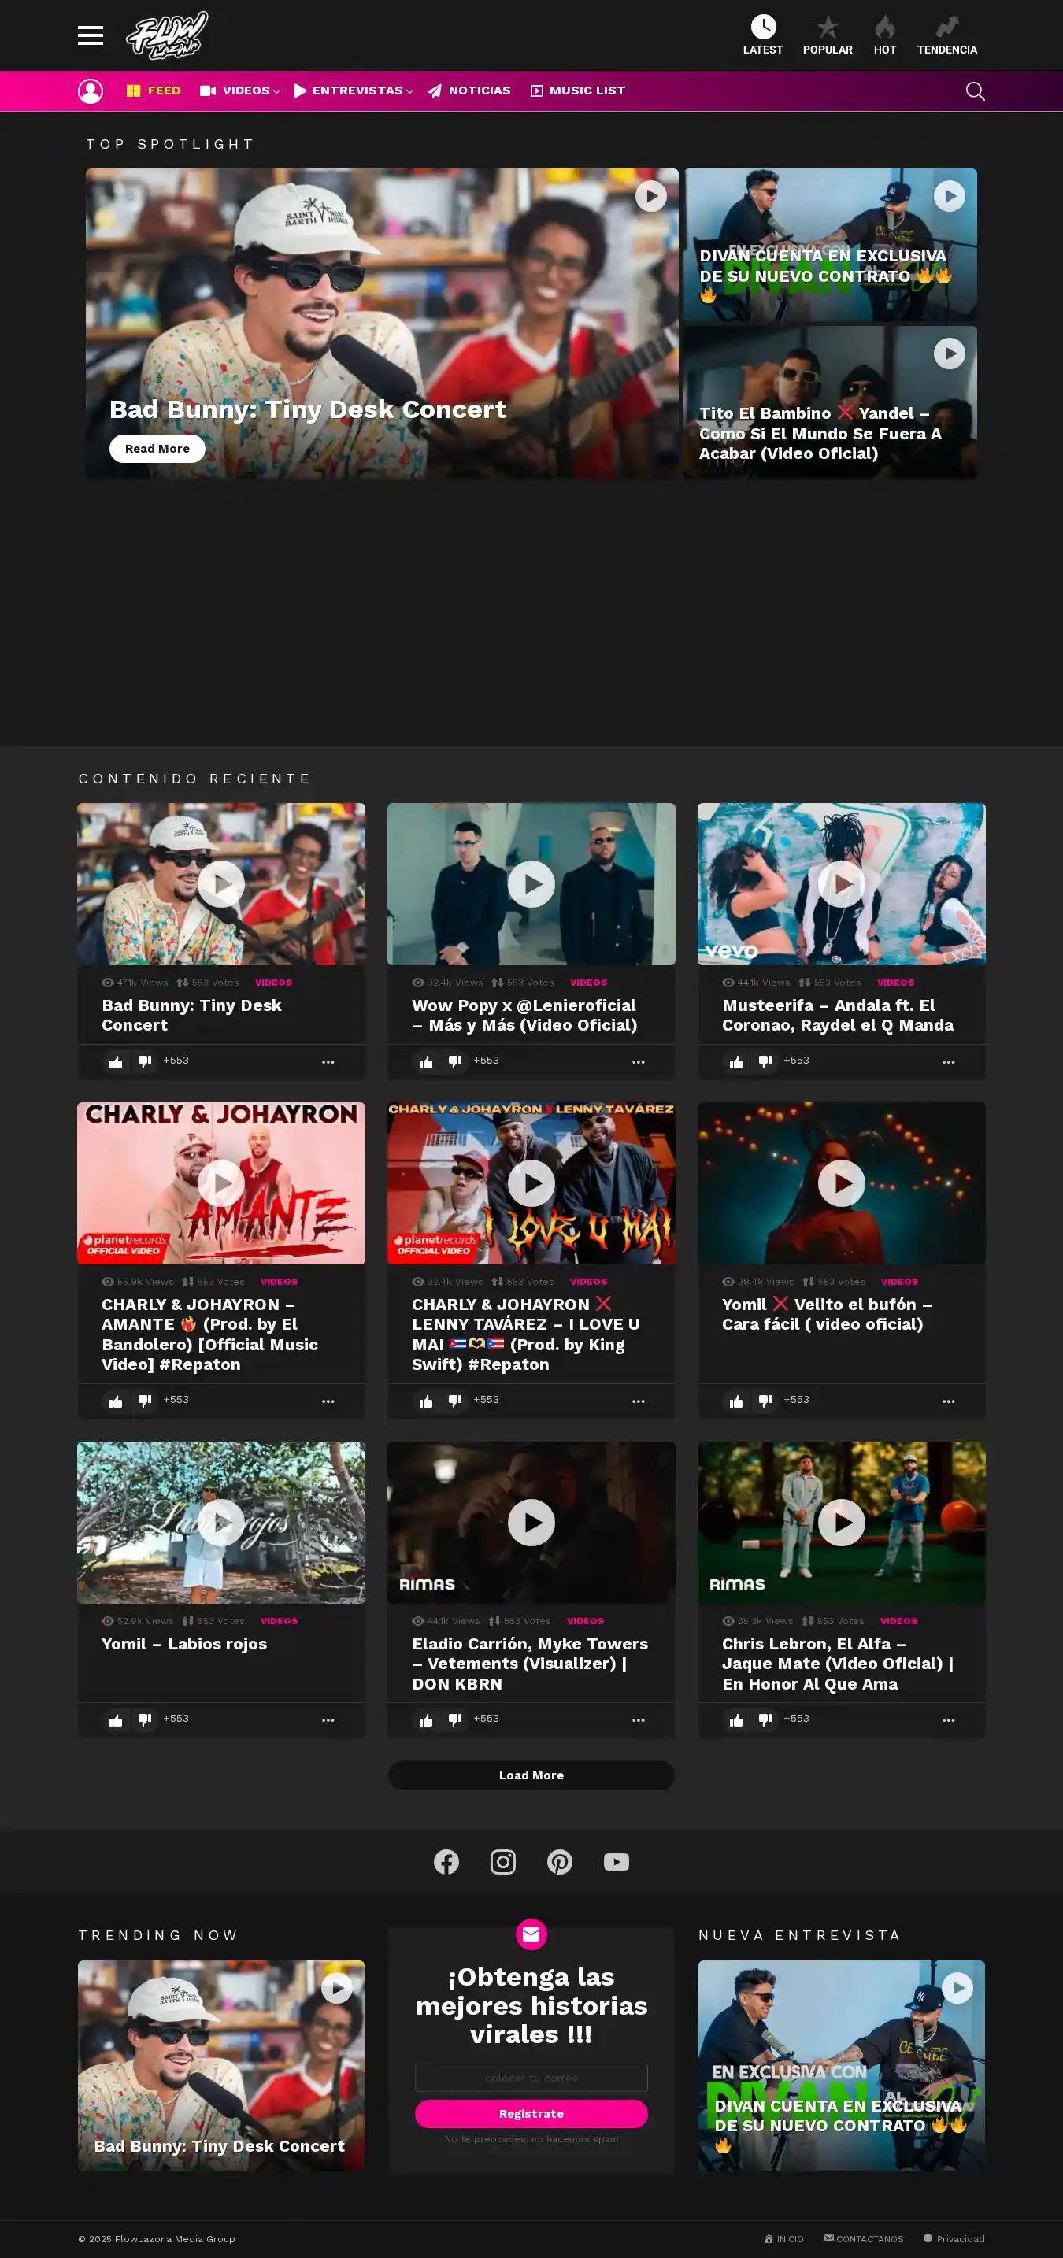Open the YouTube social icon
Image resolution: width=1063 pixels, height=2258 pixels.
[616, 1861]
